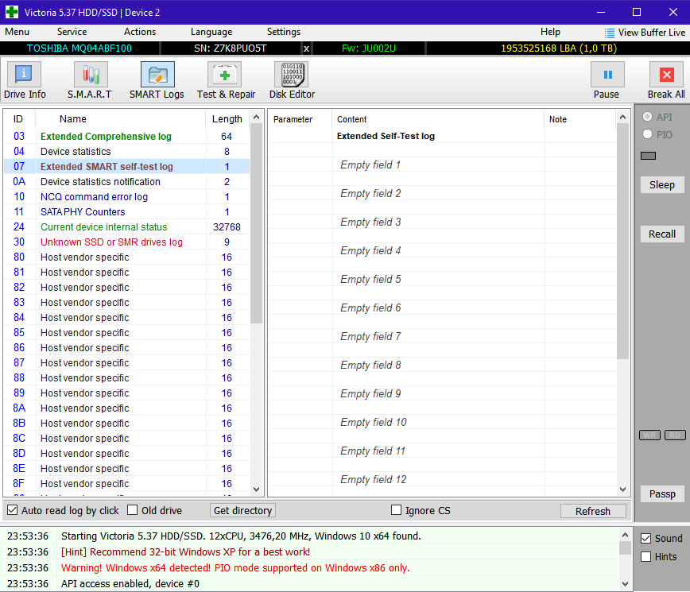690x592 pixels.
Task: Enable the Old drive checkbox
Action: [133, 510]
